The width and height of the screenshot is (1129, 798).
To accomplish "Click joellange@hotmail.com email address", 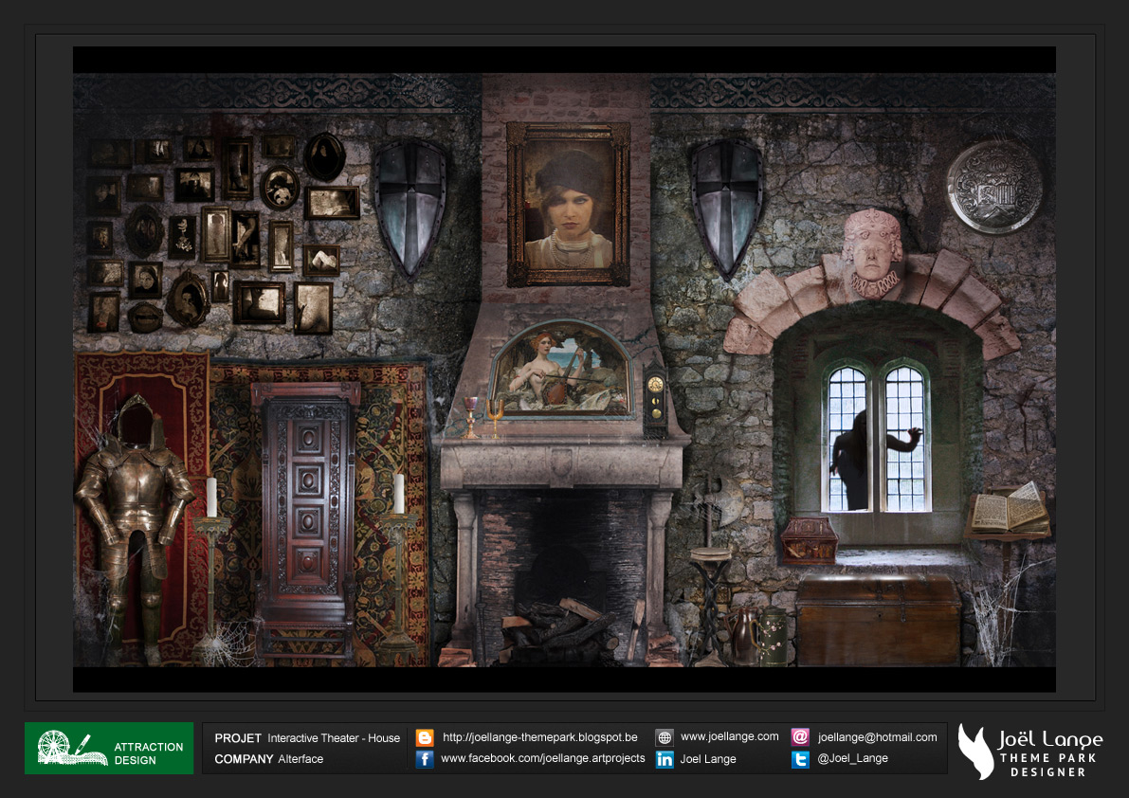I will point(877,737).
